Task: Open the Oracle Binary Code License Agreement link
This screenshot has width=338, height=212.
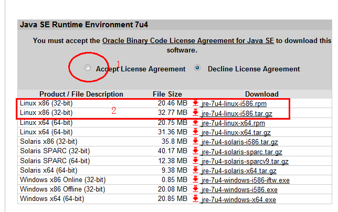Action: tap(188, 40)
